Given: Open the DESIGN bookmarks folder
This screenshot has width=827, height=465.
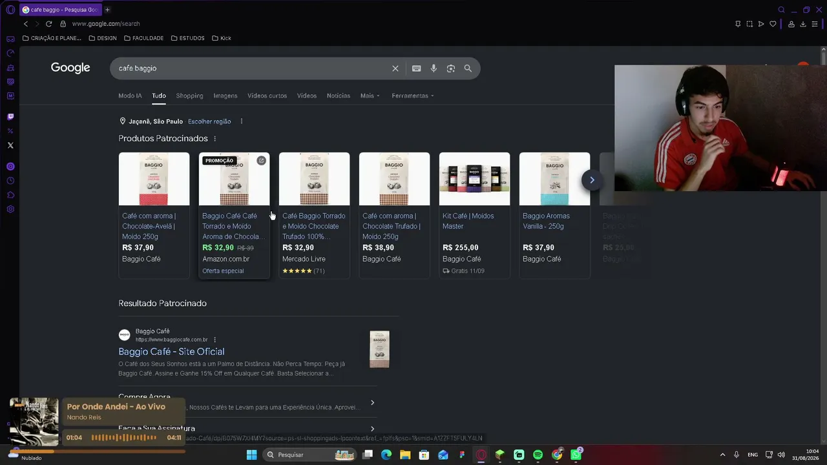Looking at the screenshot, I should (x=103, y=38).
